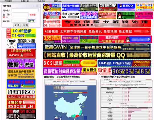Image resolution: width=154 pixels, height=120 pixels.
Task: Focus the 密码 input field
Action: 20,15
